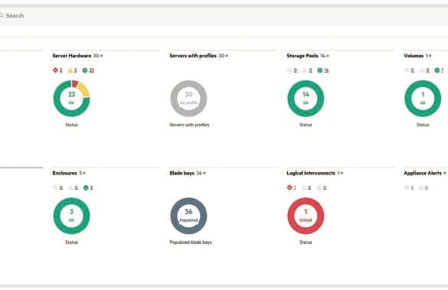The height and width of the screenshot is (290, 448).
Task: Open Logical Interconnects 1 heading link
Action: [x=315, y=173]
